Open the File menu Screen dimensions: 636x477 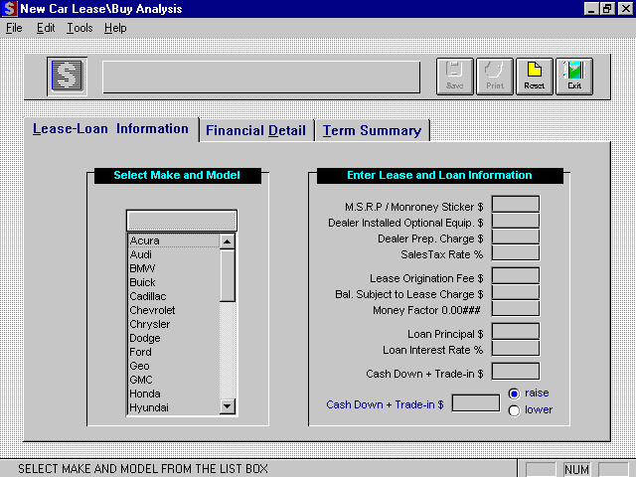click(14, 28)
